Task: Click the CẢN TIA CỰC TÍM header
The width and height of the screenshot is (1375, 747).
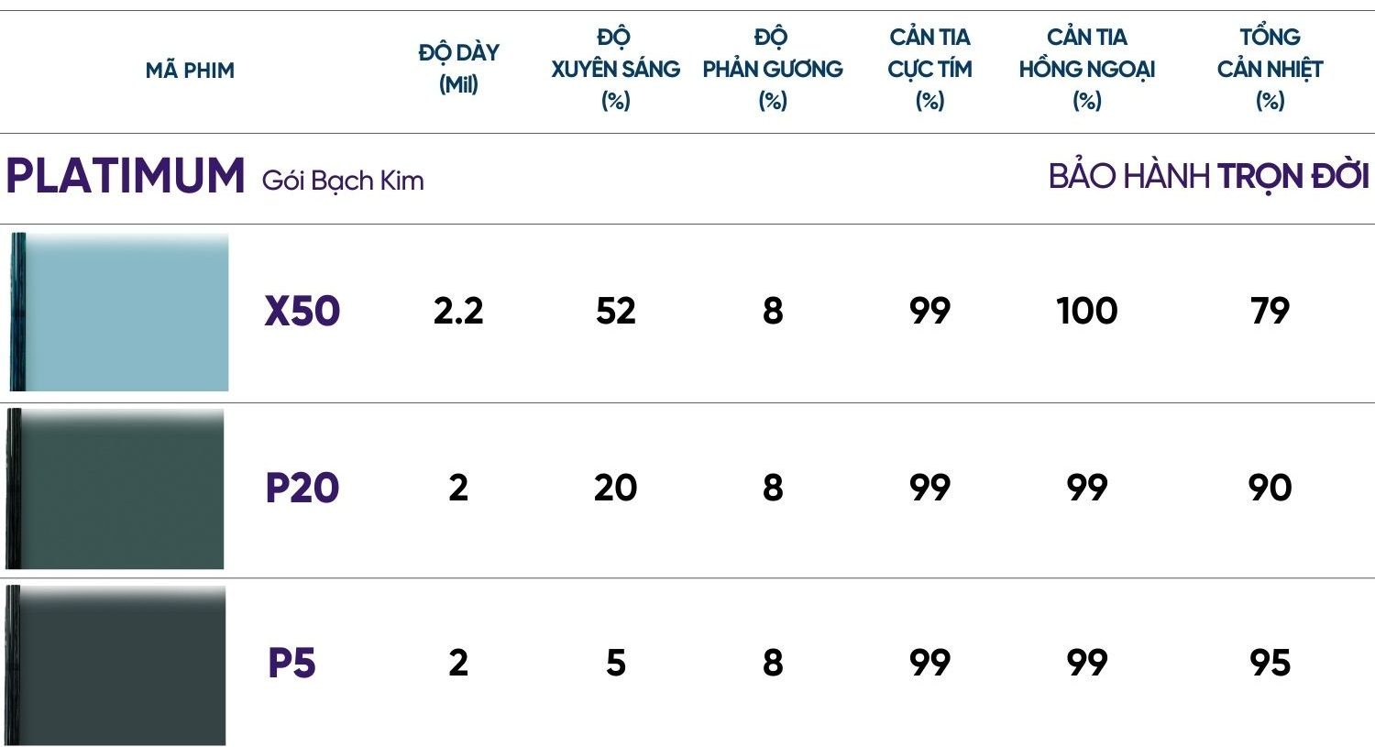Action: click(x=929, y=69)
